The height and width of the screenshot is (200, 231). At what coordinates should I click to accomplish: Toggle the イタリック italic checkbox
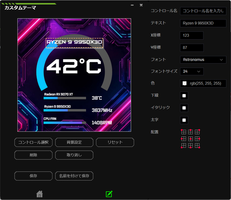184,108
